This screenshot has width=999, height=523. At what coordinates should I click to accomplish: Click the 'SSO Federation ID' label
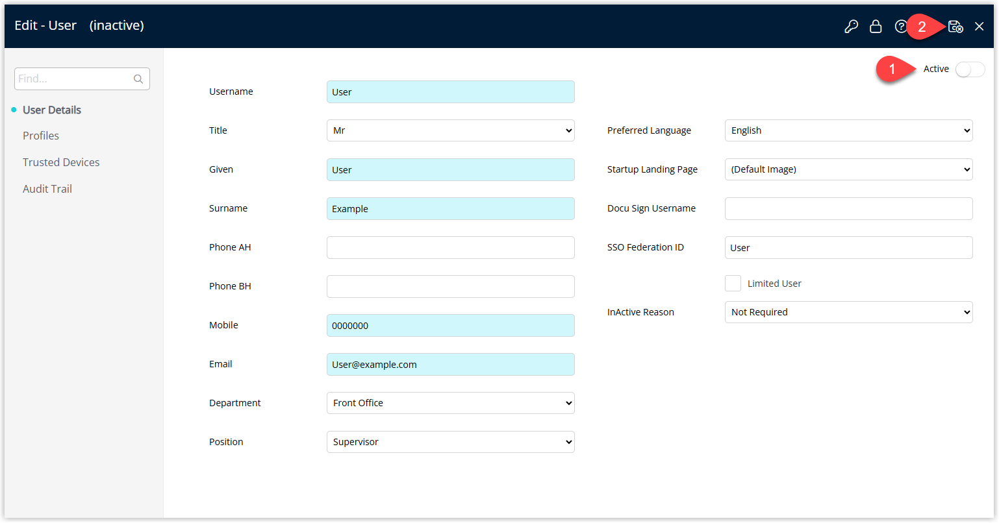point(645,247)
